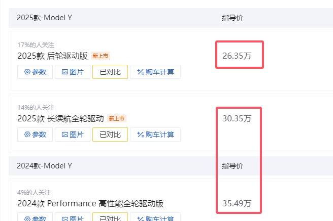
Task: Click 新上市 badge beside 后轮驱动版
Action: pyautogui.click(x=101, y=56)
